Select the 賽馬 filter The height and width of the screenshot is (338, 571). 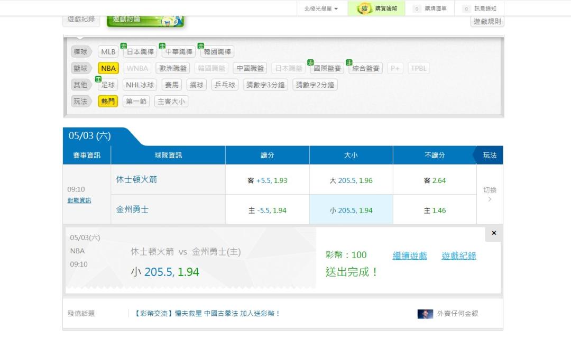coord(172,85)
